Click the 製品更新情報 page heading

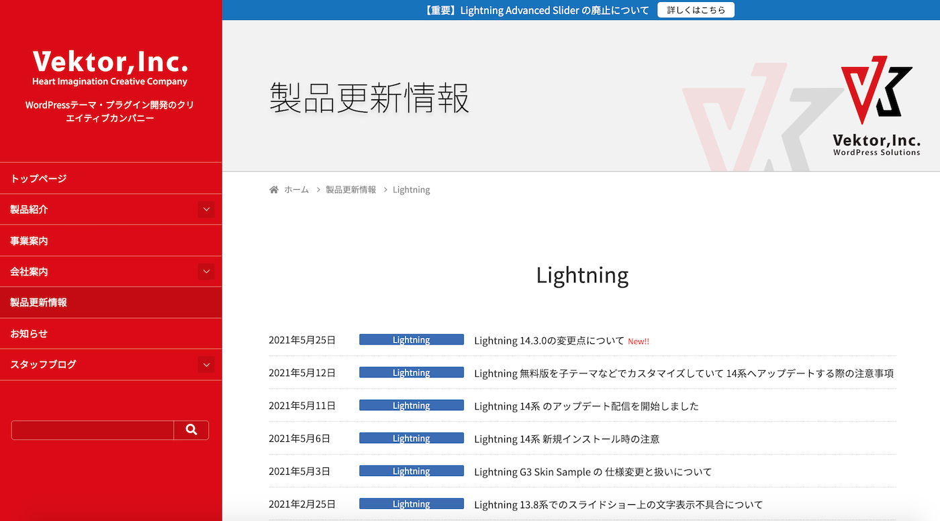pyautogui.click(x=369, y=98)
